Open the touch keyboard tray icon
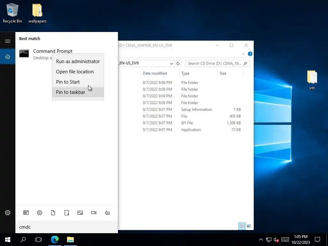This screenshot has height=246, width=328. click(285, 240)
